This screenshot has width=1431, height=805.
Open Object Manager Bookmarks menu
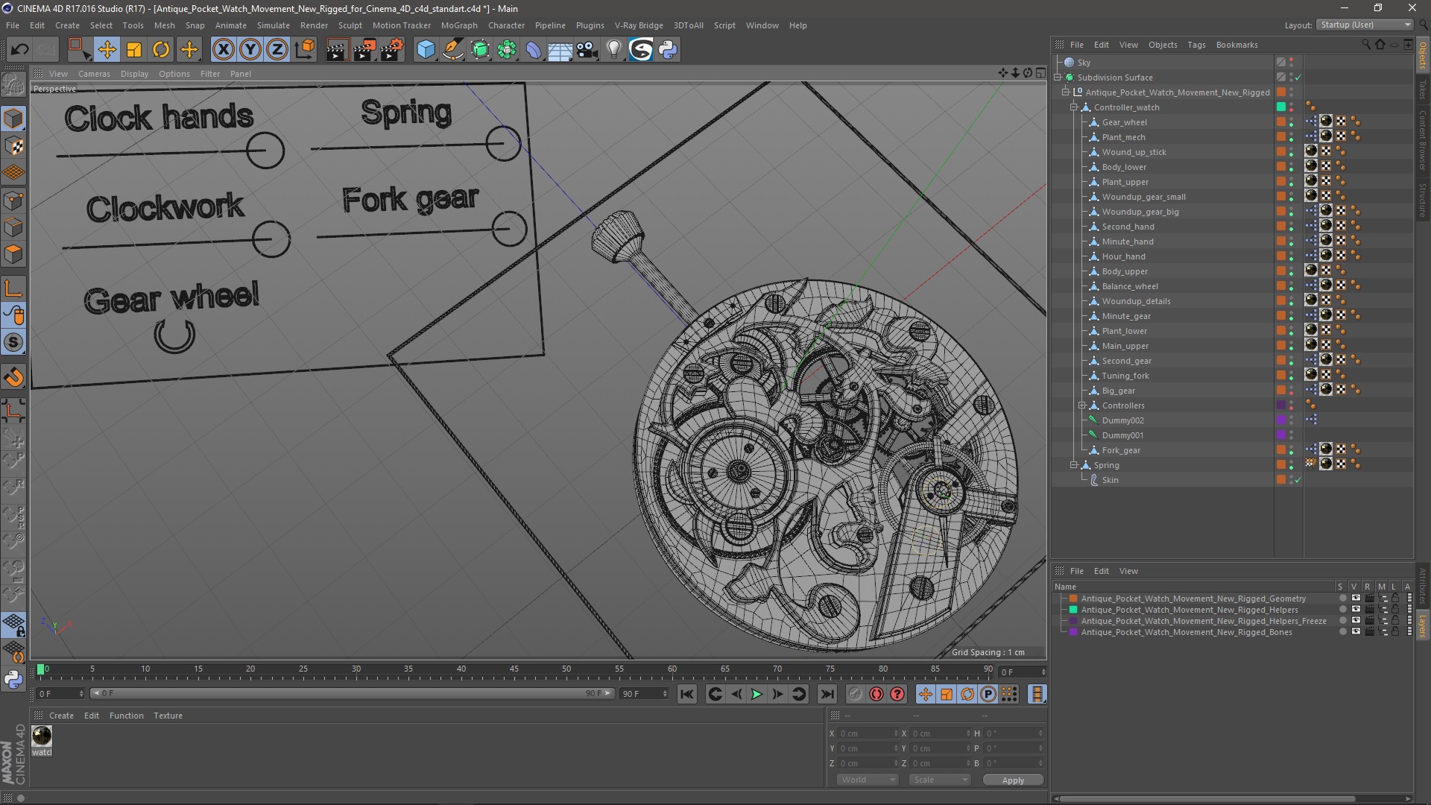(x=1236, y=45)
